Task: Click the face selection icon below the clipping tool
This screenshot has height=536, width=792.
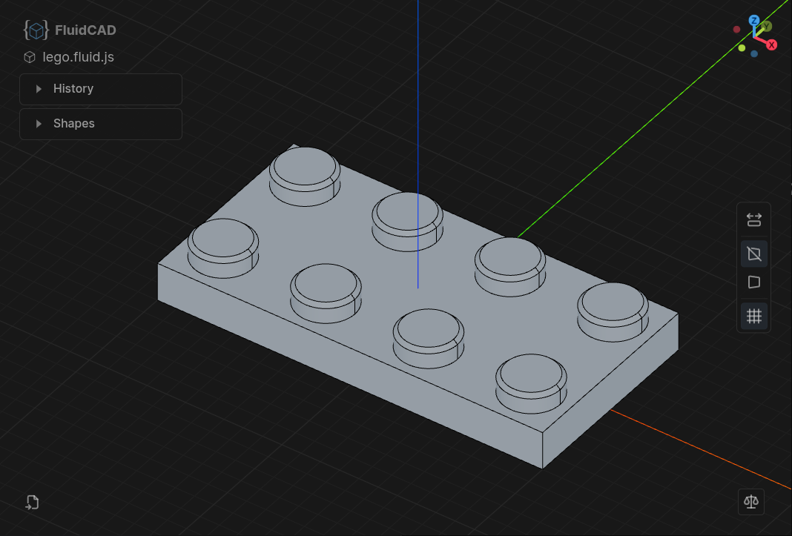Action: point(753,282)
